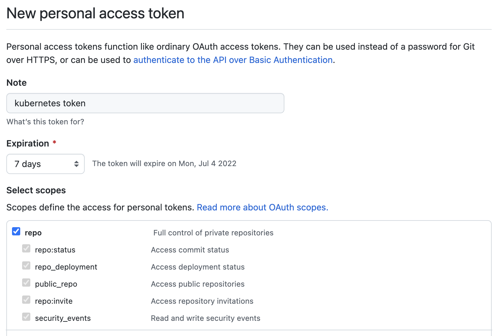Viewport: 498px width, 336px height.
Task: Click inside the Note input field
Action: click(x=145, y=103)
